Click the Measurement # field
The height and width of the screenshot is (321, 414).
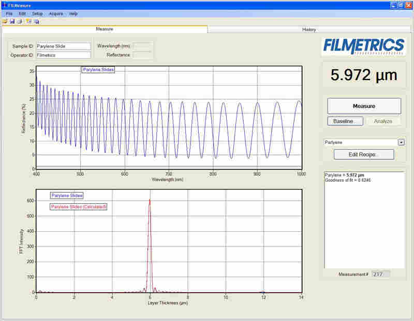(x=380, y=274)
